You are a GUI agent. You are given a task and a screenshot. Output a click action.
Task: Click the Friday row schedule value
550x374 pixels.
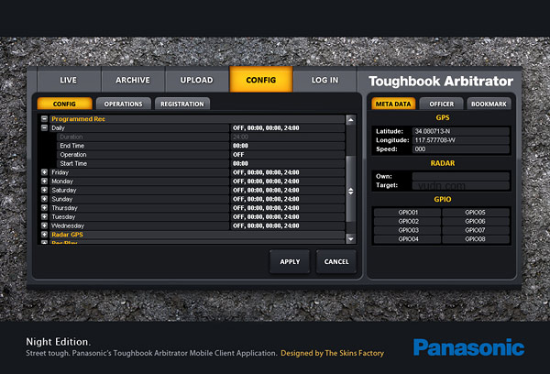pyautogui.click(x=287, y=172)
